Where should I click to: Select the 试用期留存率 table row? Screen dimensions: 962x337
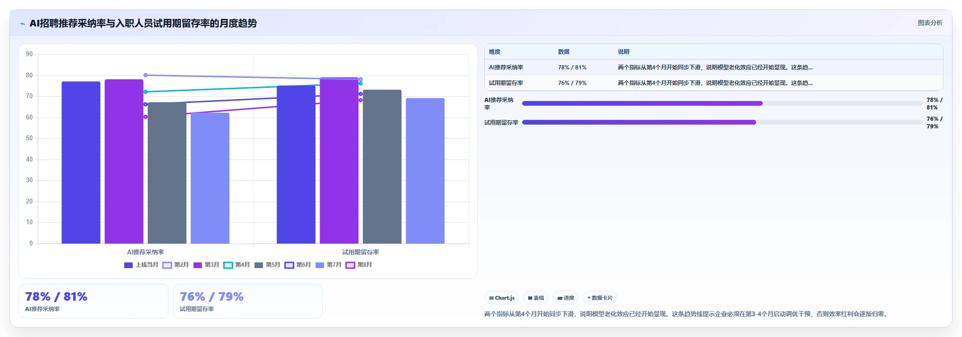tap(714, 83)
